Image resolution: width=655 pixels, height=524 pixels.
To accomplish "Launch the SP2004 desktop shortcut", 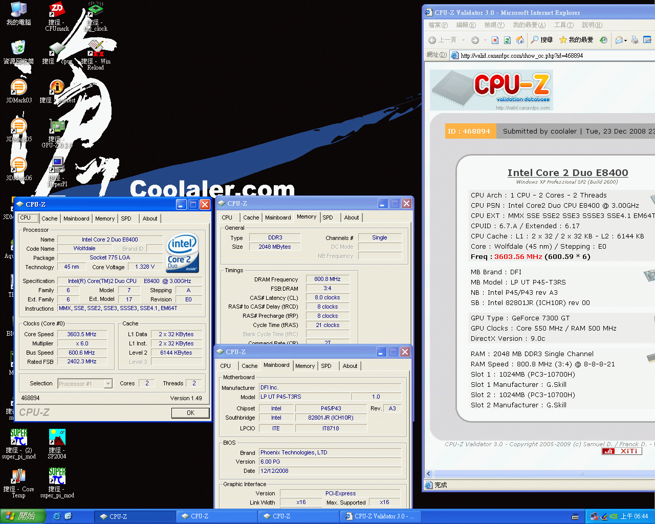I will (x=57, y=444).
